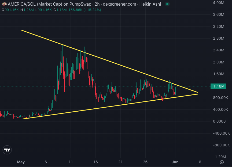Click the 0.0000 price axis label
This screenshot has height=167, width=232.
219,122
